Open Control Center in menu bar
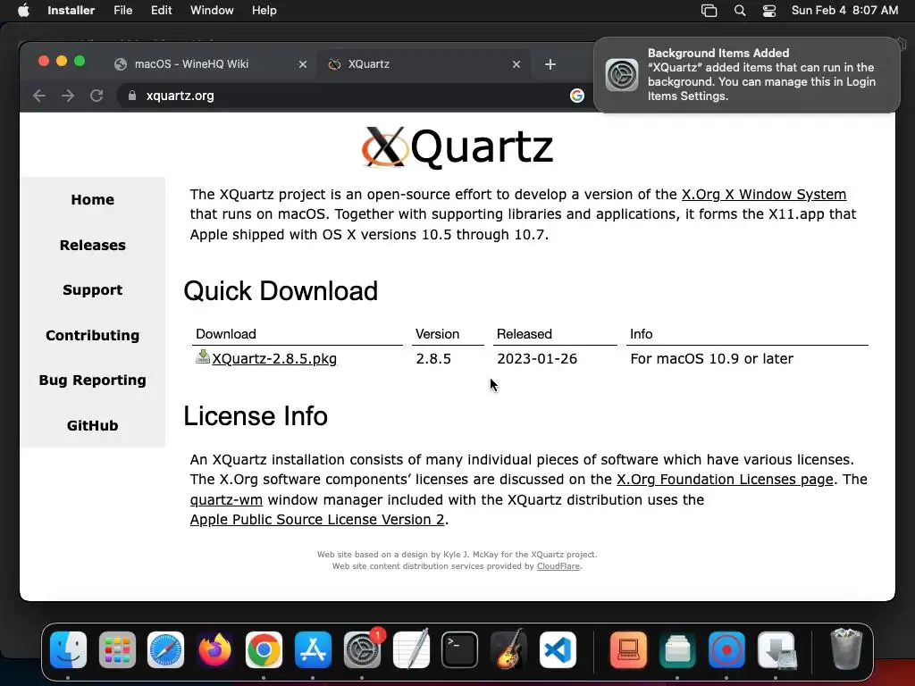 (769, 11)
